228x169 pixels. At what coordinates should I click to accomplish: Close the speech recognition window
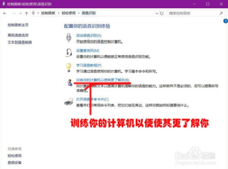tap(221, 4)
